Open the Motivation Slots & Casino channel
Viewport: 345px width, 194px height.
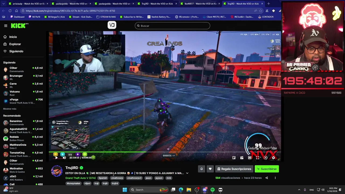pos(23,170)
